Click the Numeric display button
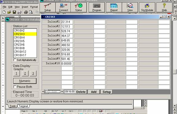 tap(25, 81)
